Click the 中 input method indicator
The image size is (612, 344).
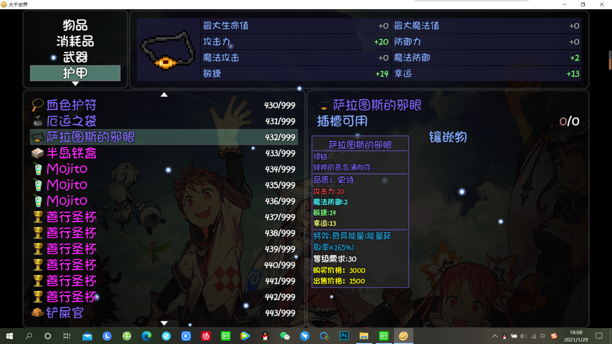[543, 336]
